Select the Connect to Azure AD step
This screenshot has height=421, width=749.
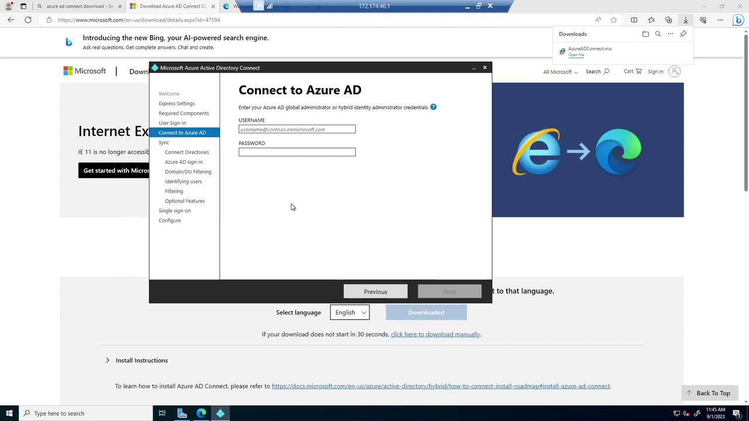tap(184, 133)
